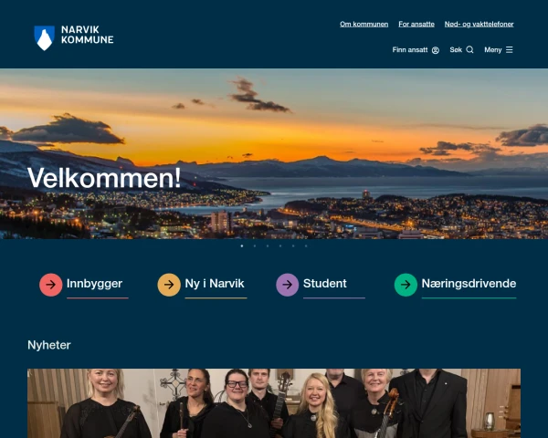
Task: Open the Finn ansatt lookup
Action: [416, 50]
